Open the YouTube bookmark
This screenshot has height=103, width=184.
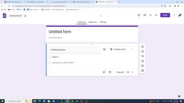coord(11,9)
